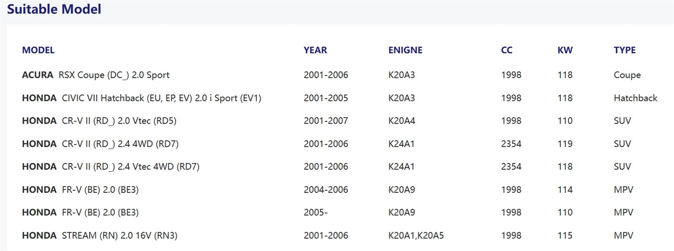Screen dimensions: 674x251
Task: Click the ENIGNE column header
Action: [x=405, y=50]
